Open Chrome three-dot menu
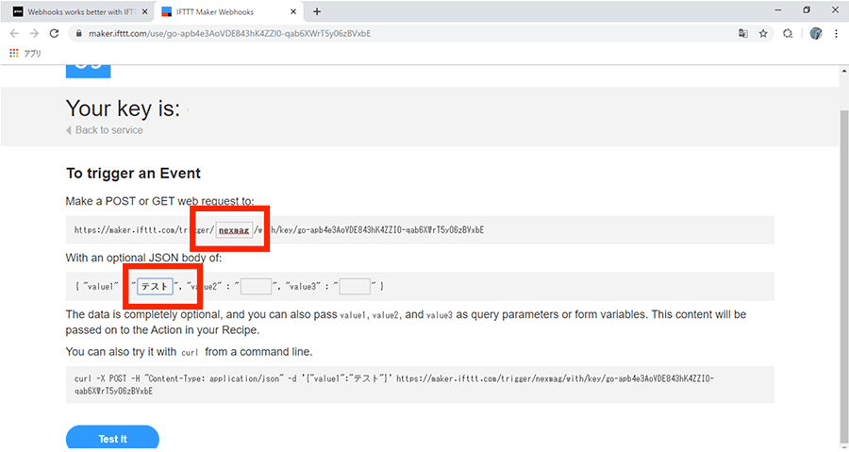 (x=837, y=34)
